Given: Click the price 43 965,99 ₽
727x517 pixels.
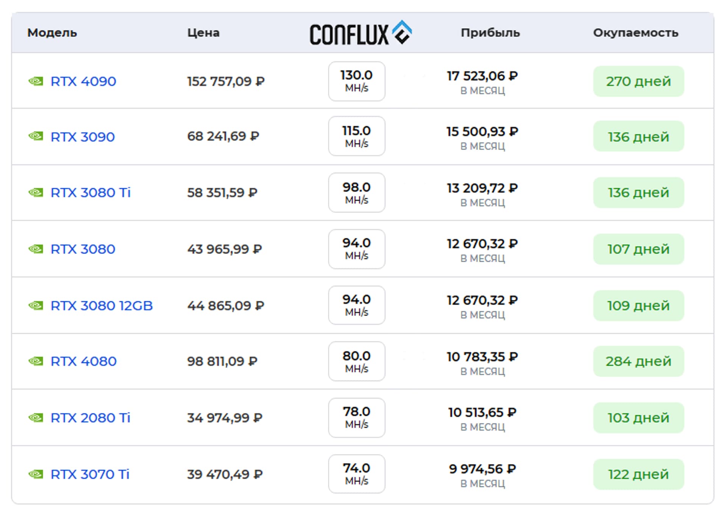Looking at the screenshot, I should [x=225, y=249].
